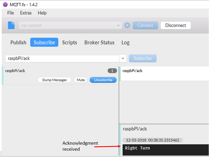Click the message count badge showing 1
Viewport: 209px width, 157px height.
coord(112,71)
